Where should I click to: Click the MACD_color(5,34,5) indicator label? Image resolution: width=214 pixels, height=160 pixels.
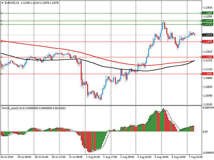click(13, 108)
